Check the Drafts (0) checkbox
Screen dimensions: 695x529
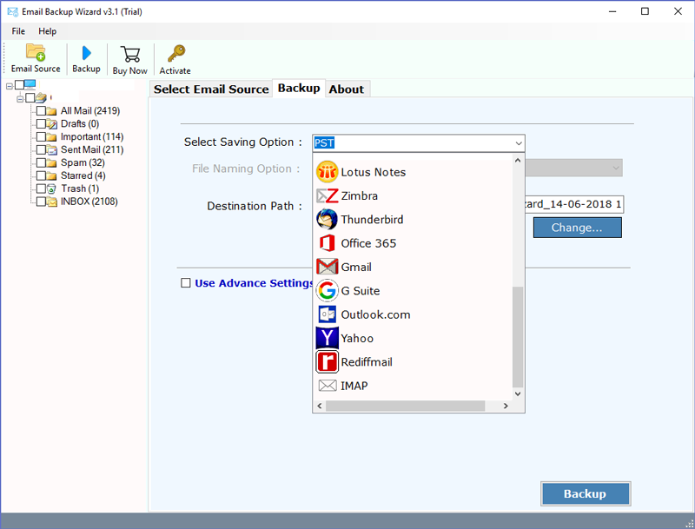[x=41, y=123]
